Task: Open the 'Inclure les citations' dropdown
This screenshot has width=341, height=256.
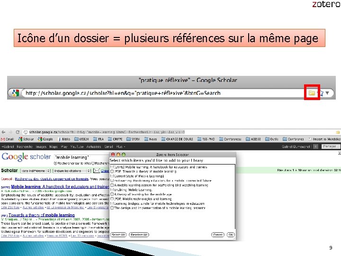Action: coord(72,171)
